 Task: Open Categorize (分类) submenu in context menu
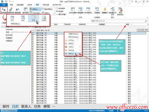point(73,47)
